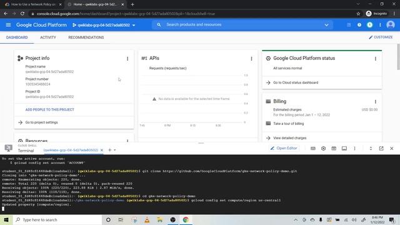Open the top bar three-dot settings menu
Image resolution: width=400 pixels, height=225 pixels.
pyautogui.click(x=380, y=25)
